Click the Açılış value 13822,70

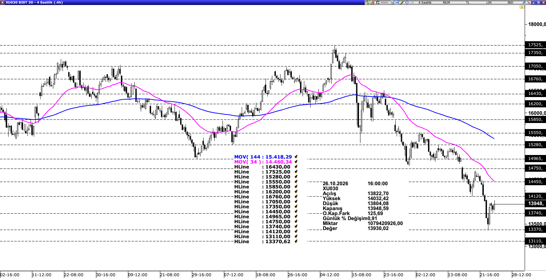coord(378,194)
